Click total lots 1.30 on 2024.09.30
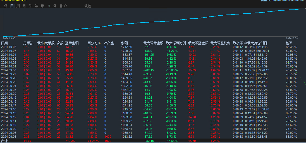 pos(27,70)
